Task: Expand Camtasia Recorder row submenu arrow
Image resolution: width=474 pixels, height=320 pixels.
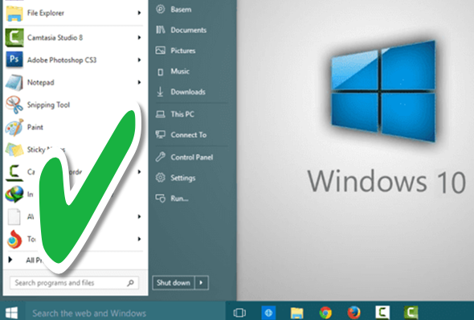Action: point(139,172)
